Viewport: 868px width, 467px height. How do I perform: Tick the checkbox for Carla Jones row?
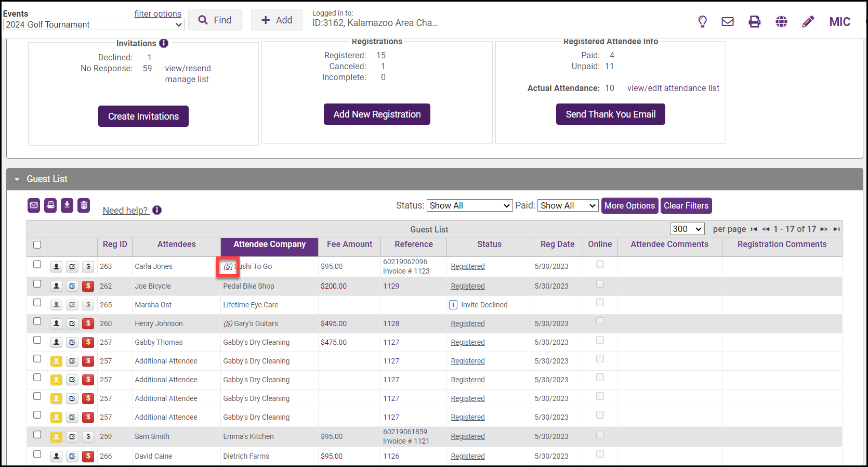[x=37, y=264]
